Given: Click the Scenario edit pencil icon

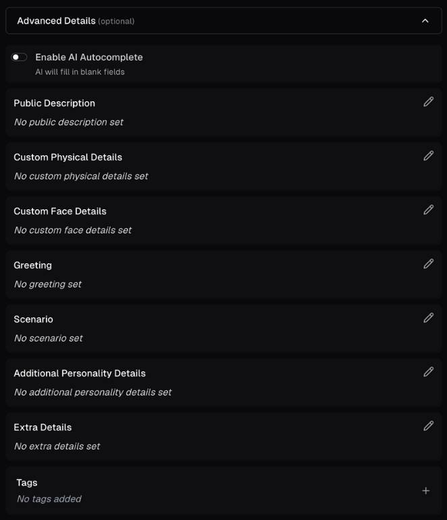Looking at the screenshot, I should [x=428, y=318].
